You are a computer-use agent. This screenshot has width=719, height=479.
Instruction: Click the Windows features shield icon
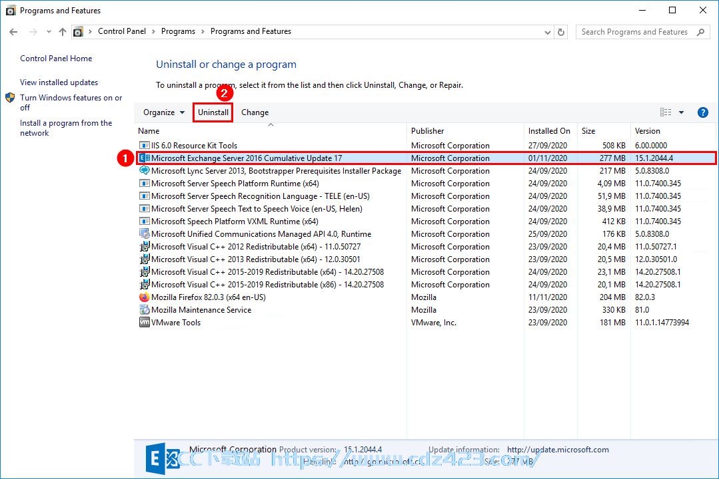point(10,98)
